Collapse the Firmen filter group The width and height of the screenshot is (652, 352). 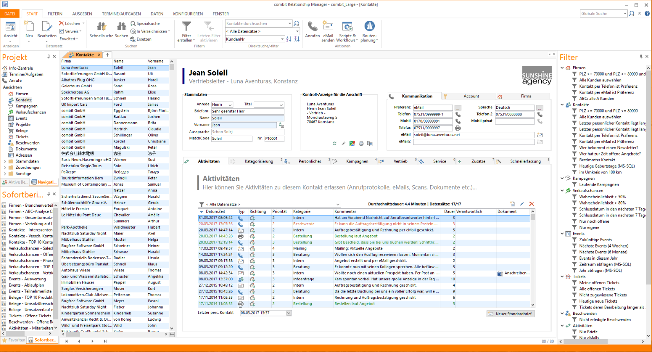(562, 68)
